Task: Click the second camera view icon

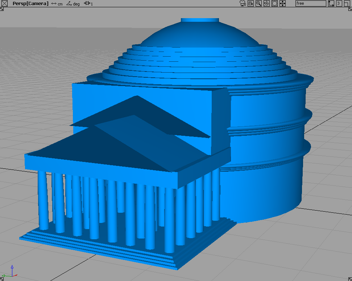Action: pos(250,4)
